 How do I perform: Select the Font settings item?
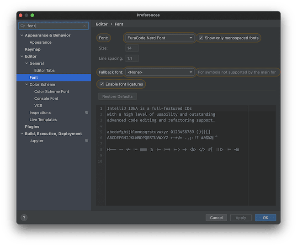point(54,77)
